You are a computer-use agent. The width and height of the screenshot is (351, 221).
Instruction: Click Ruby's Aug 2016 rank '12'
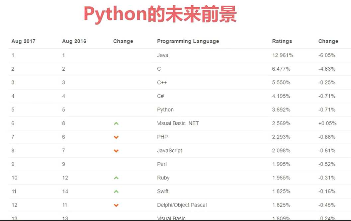tap(65, 178)
